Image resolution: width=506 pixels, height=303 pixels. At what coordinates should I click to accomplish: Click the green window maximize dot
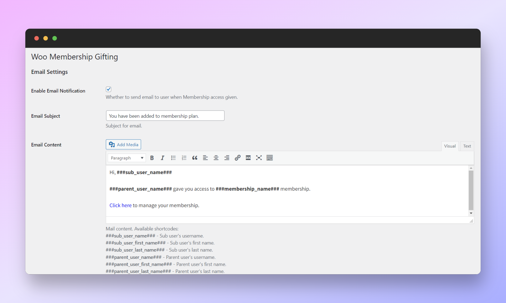[54, 38]
